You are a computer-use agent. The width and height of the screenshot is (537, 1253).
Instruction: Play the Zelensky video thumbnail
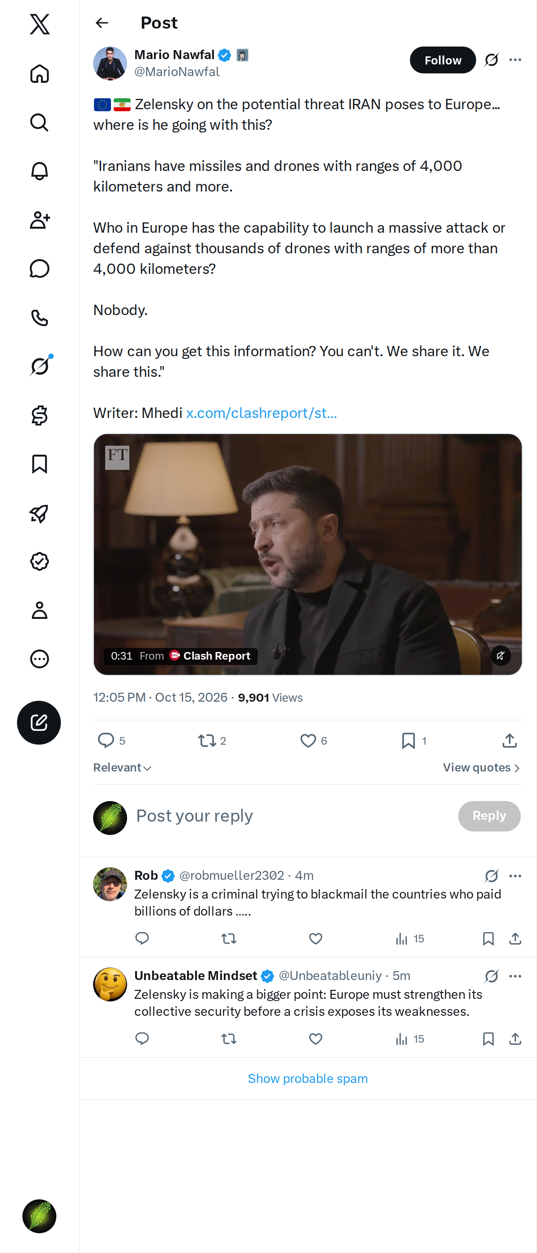307,554
